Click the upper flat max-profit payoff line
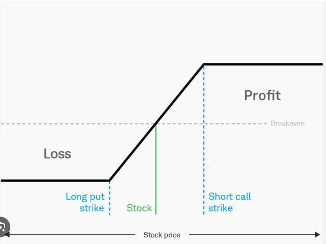Viewport: 326px width, 244px height. 263,64
